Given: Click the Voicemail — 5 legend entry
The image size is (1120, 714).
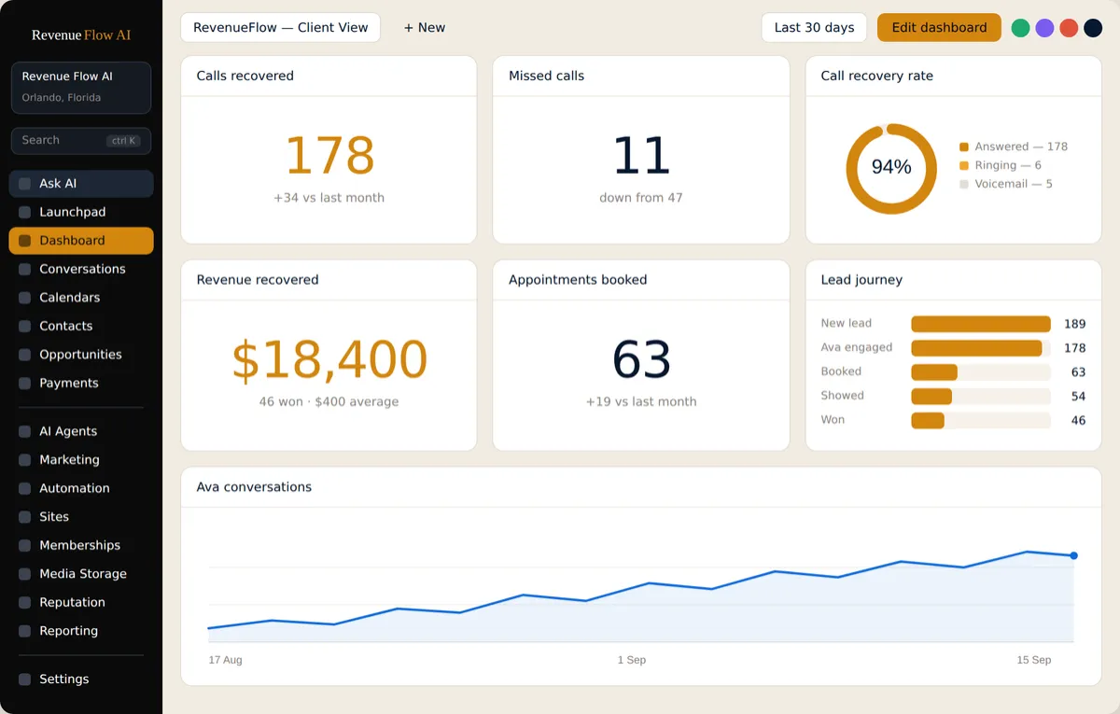Looking at the screenshot, I should [1006, 184].
